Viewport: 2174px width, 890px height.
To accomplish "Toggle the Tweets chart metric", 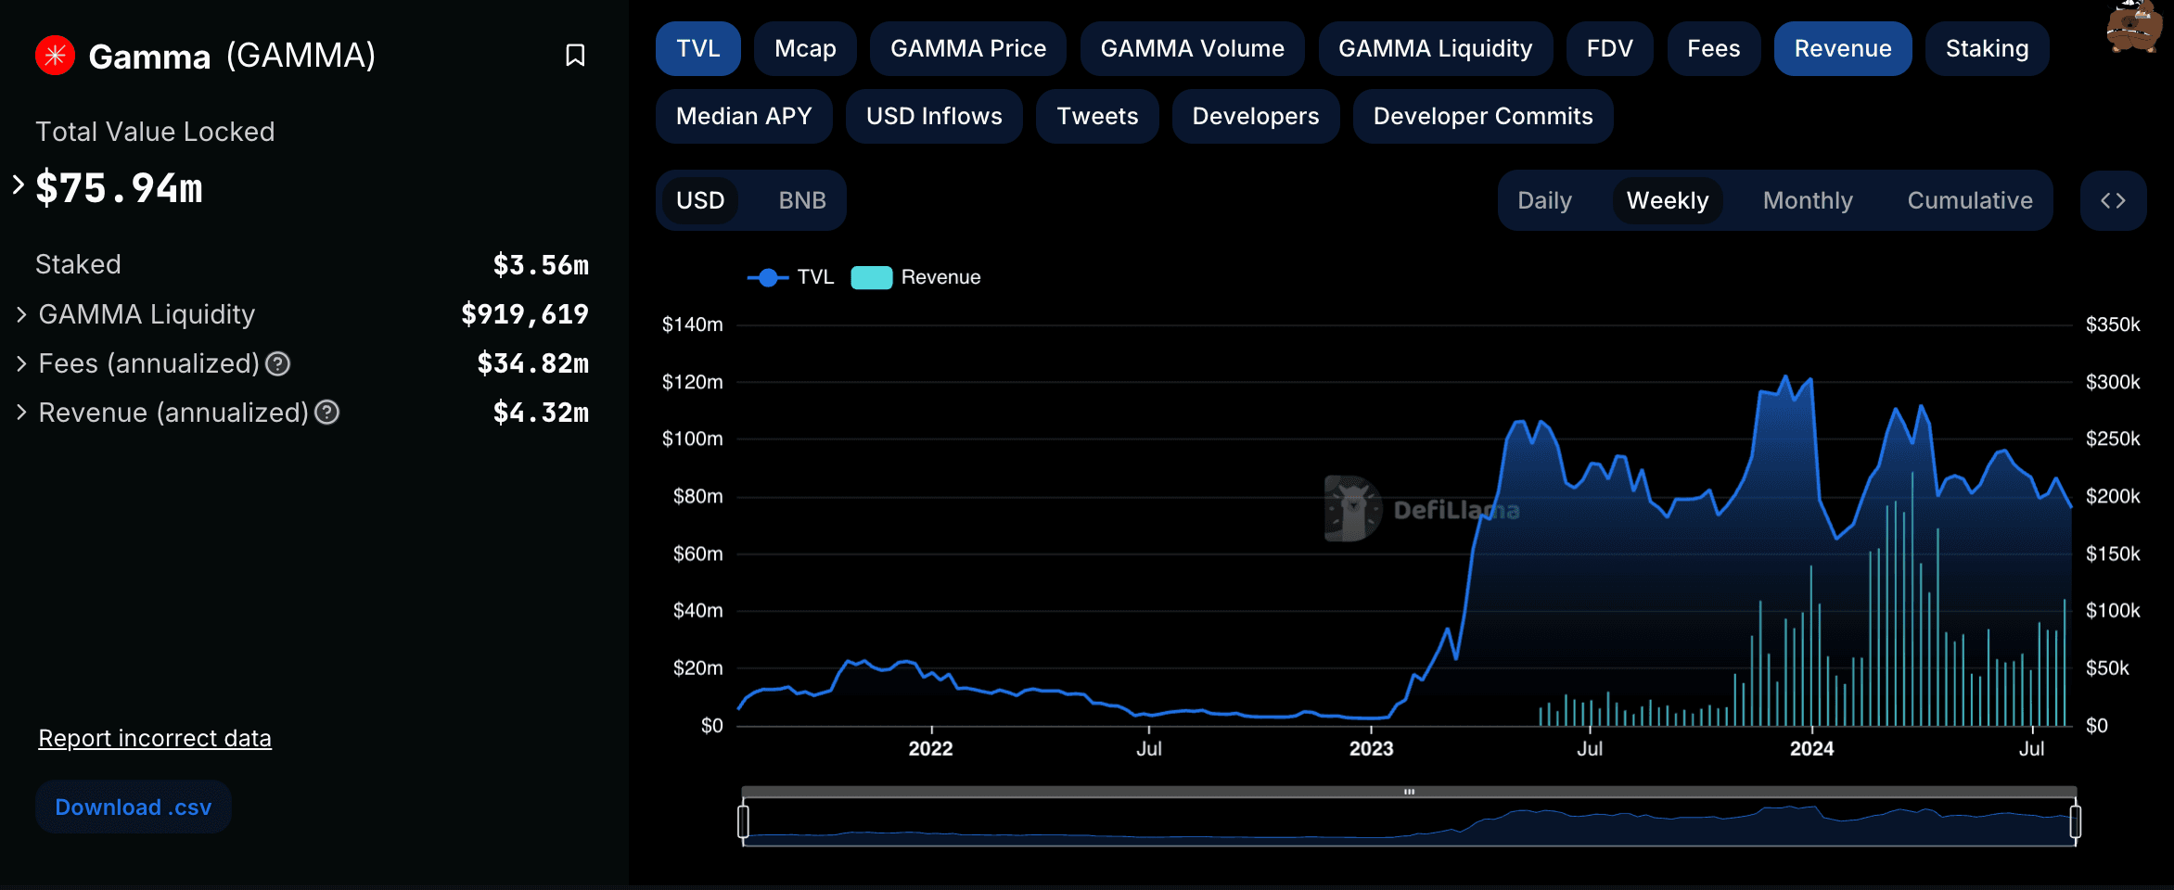I will click(x=1097, y=116).
